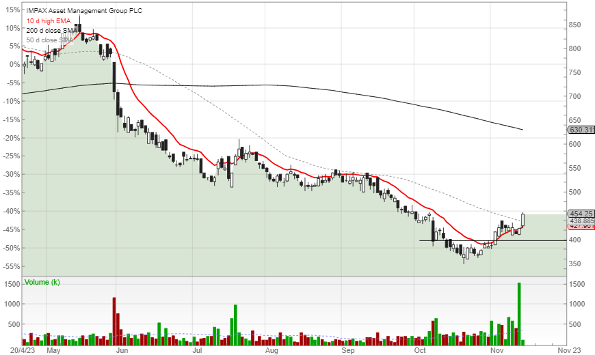Click the 850 price label on right axis

click(574, 25)
